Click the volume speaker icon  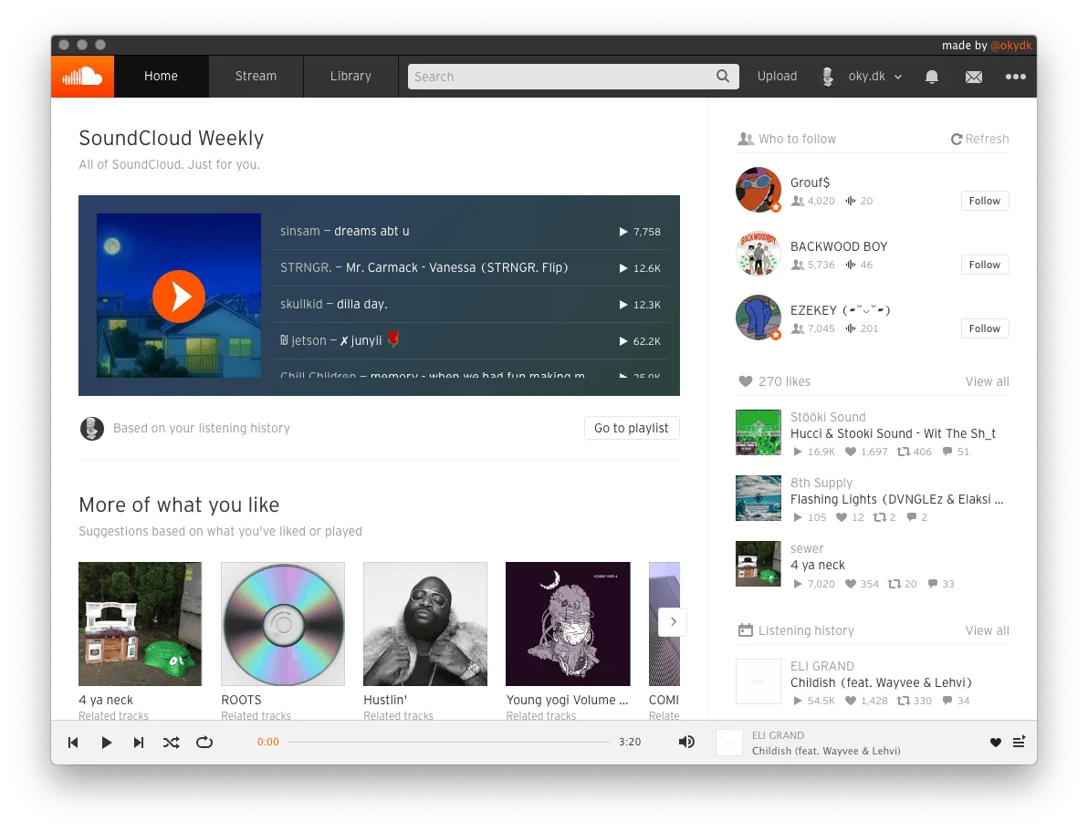coord(686,742)
